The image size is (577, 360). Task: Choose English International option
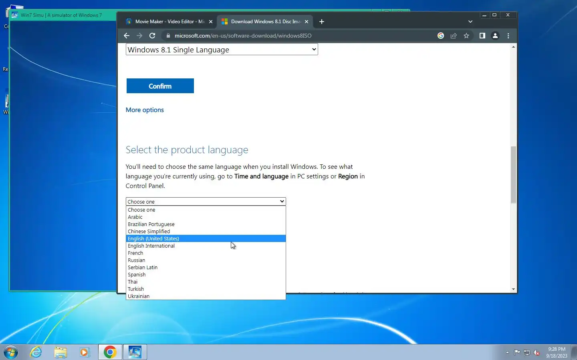(x=206, y=246)
